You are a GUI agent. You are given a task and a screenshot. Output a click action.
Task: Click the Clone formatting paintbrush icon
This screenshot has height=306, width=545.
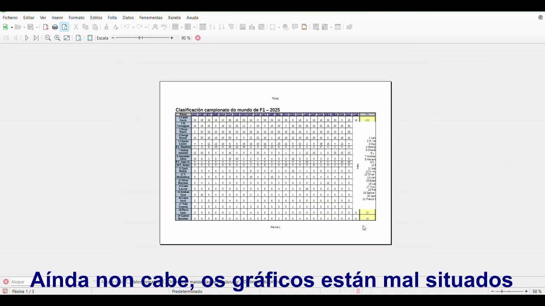(x=106, y=27)
